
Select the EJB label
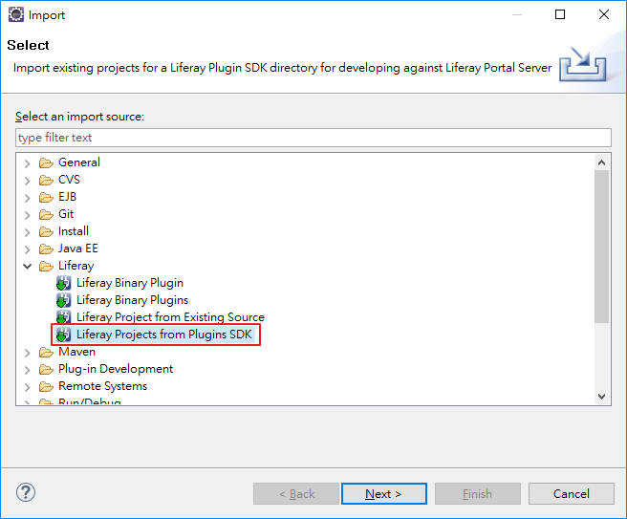coord(67,196)
